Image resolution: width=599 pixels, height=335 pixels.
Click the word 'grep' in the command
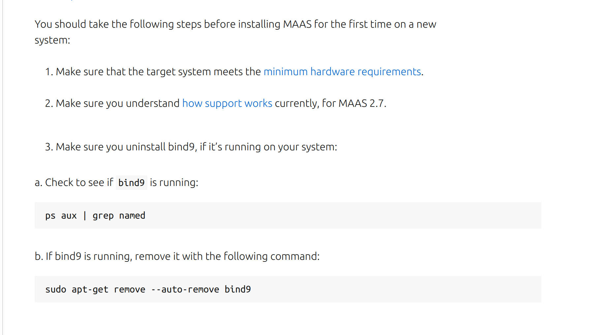click(x=103, y=216)
